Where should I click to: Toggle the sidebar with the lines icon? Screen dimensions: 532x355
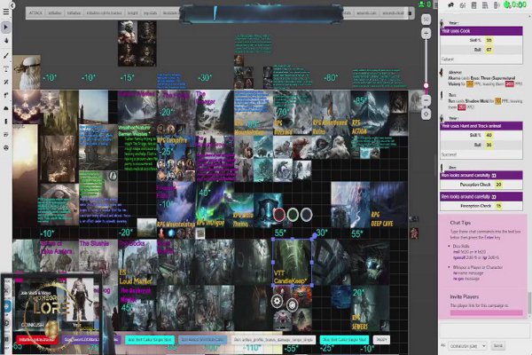click(435, 5)
